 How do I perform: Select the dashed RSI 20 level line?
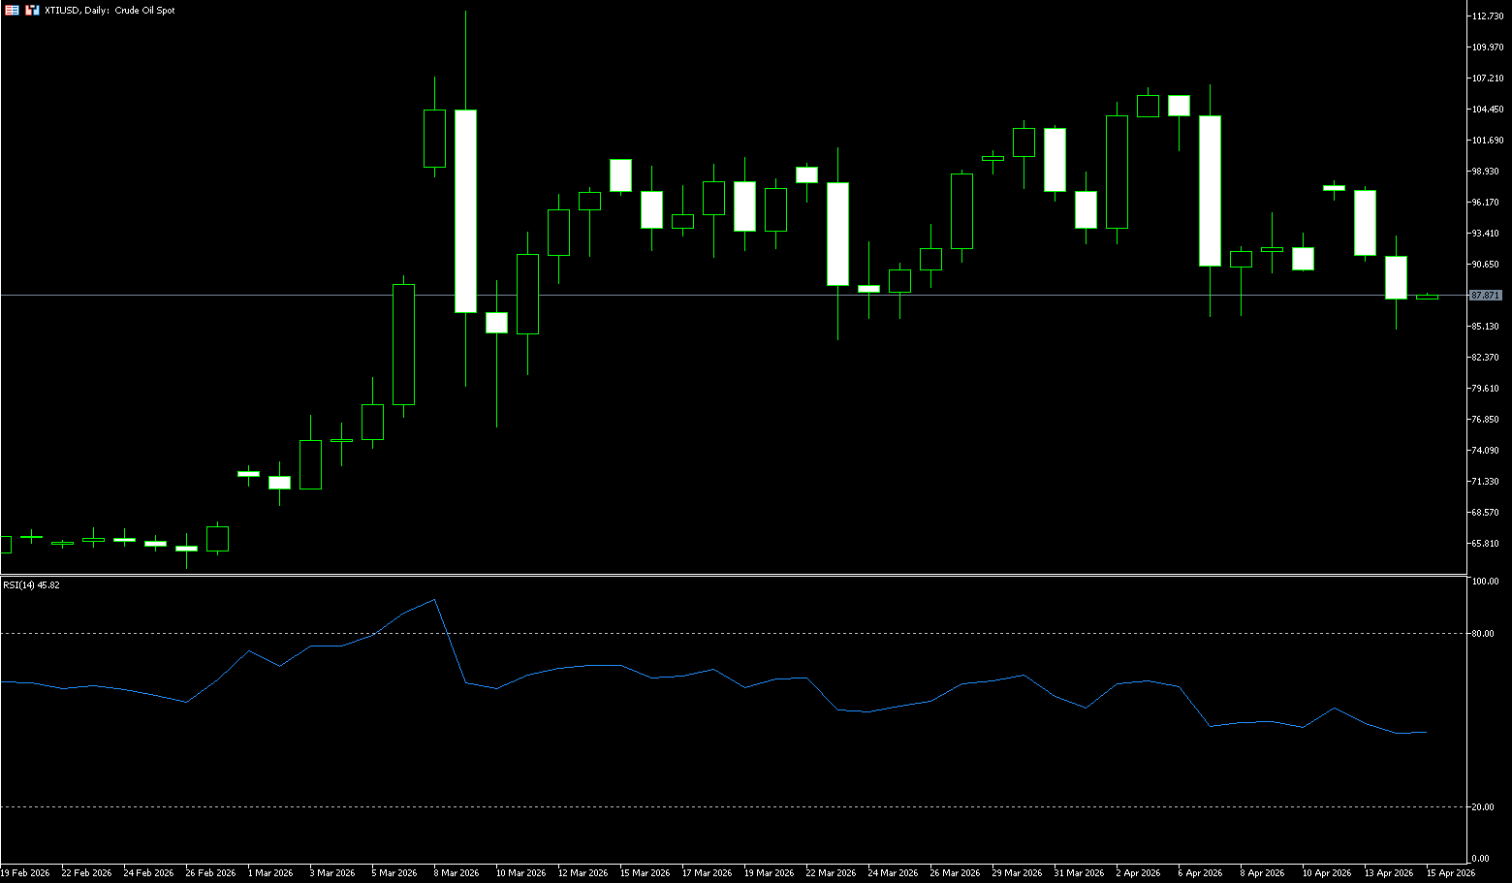coord(678,806)
